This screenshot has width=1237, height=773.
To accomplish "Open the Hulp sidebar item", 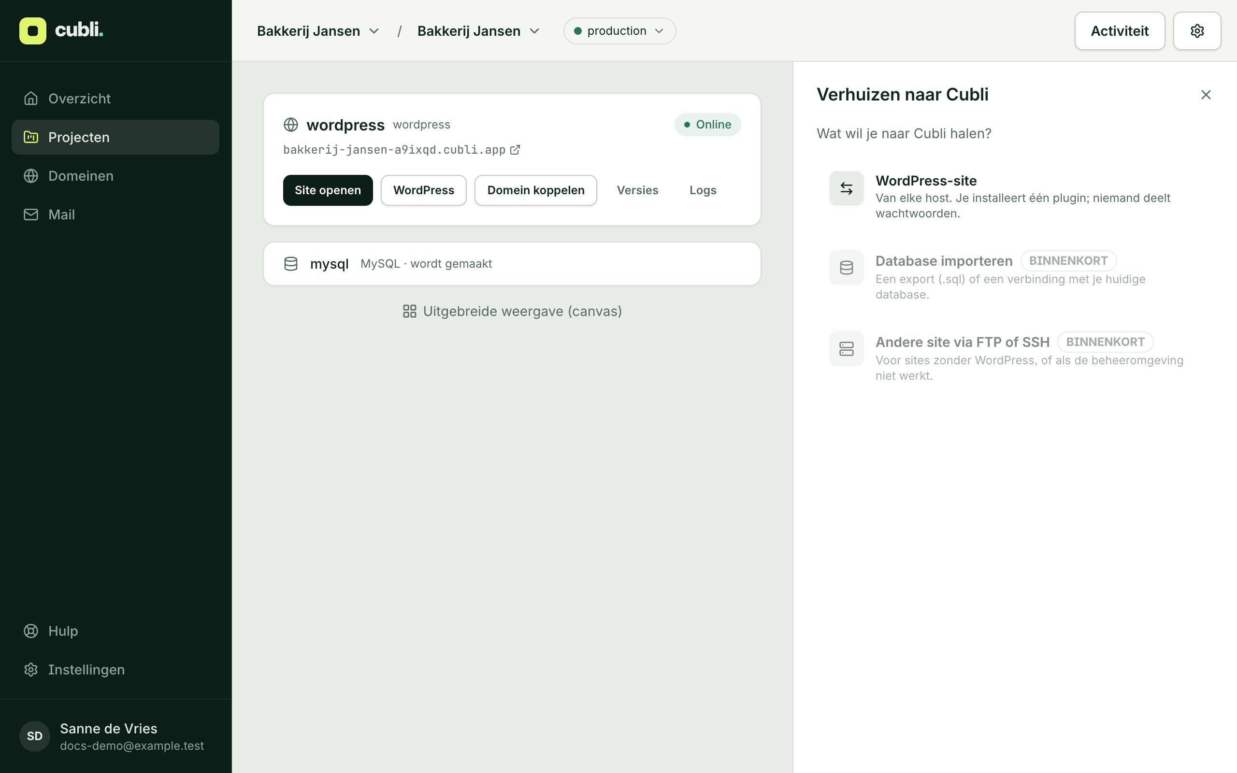I will tap(115, 631).
